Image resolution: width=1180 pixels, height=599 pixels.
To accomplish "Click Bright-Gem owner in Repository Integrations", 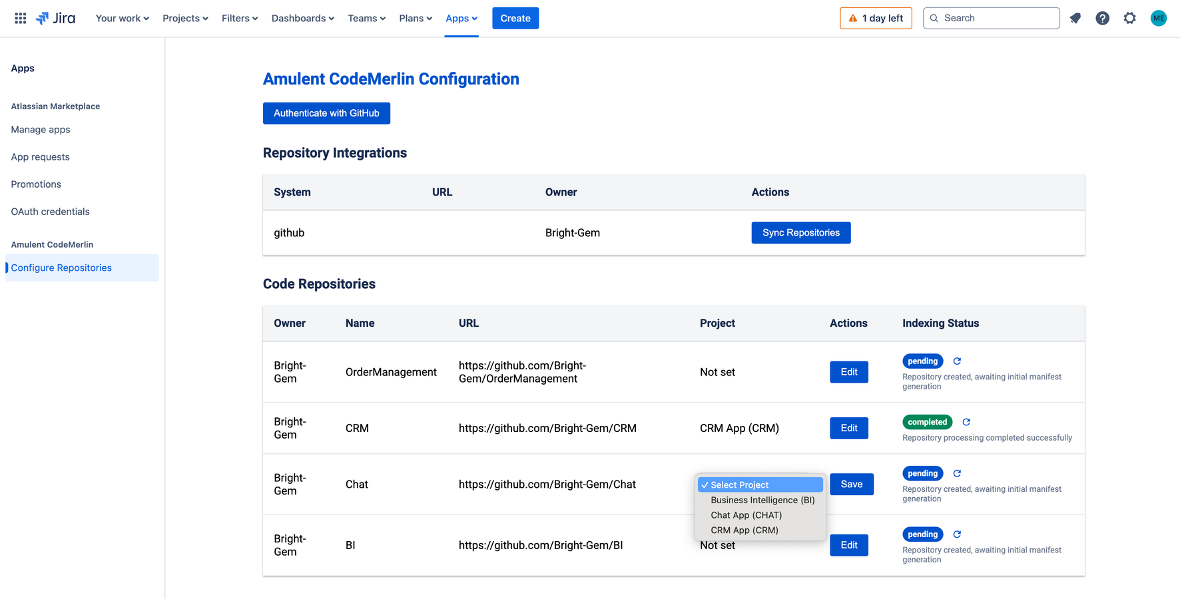I will click(x=573, y=233).
